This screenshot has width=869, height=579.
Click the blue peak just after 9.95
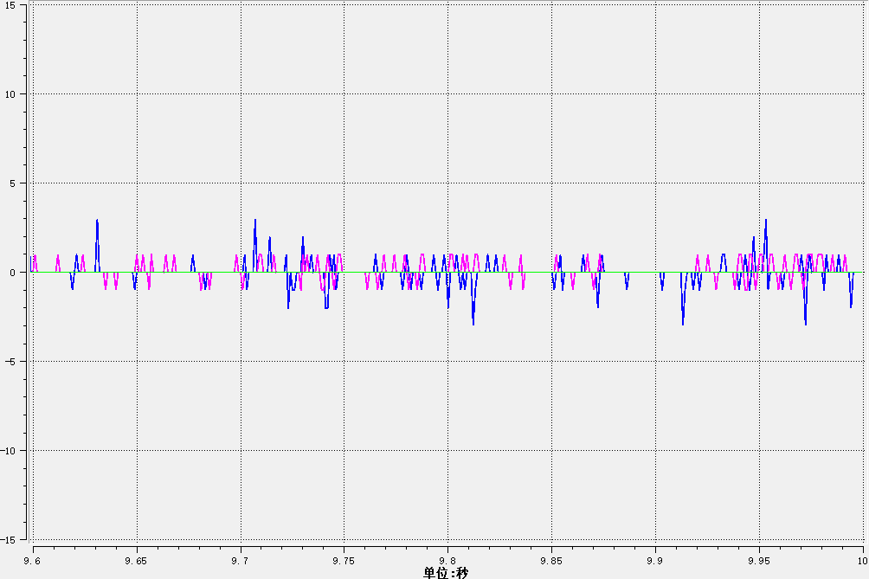[x=765, y=222]
